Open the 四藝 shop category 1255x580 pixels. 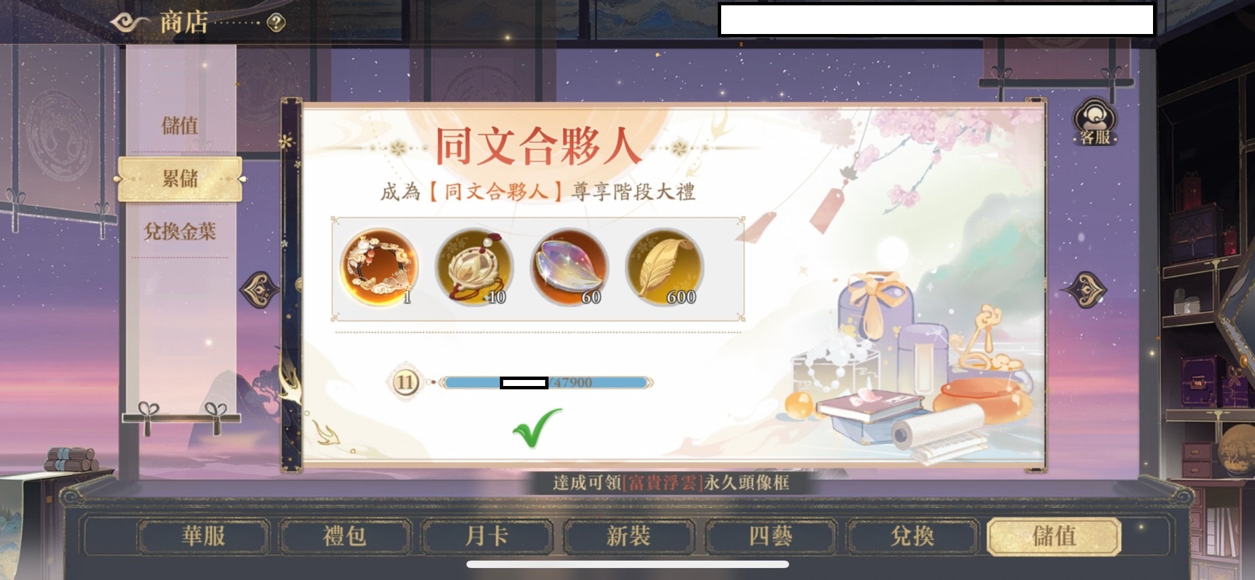tap(770, 536)
